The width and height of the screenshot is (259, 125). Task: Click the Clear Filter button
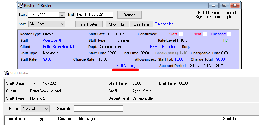[142, 24]
